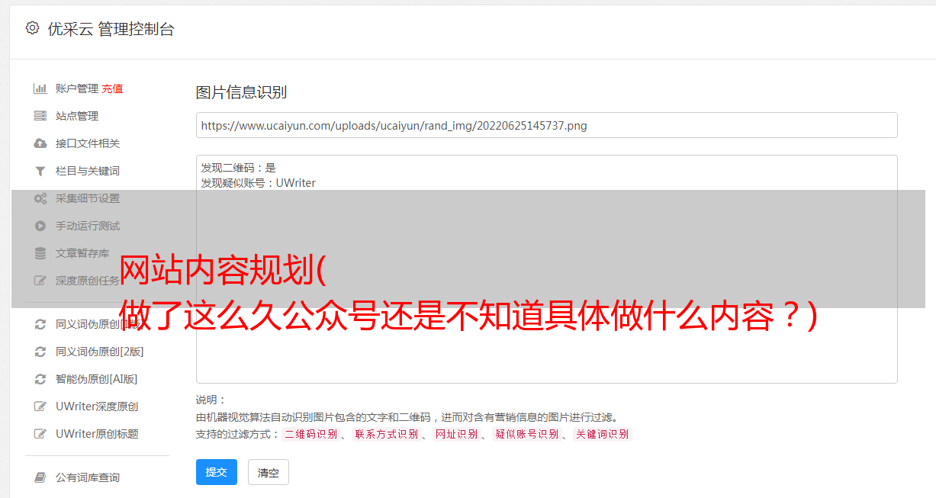Open 公有词库查询 menu item

(88, 477)
